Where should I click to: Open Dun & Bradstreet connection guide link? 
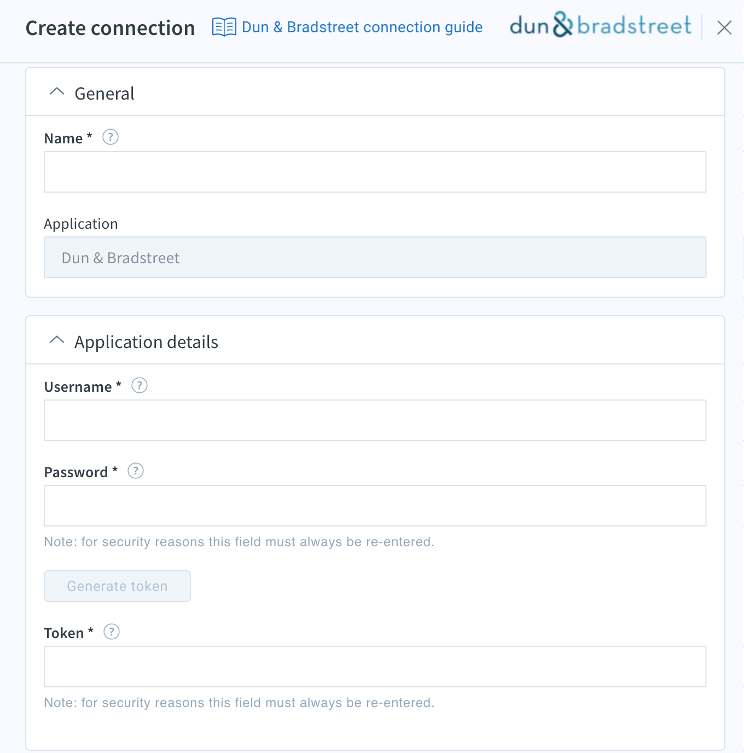[362, 27]
